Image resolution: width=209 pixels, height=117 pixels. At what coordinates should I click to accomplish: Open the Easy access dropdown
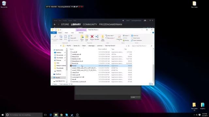(x=110, y=38)
